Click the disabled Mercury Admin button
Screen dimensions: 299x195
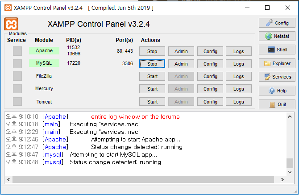[x=181, y=89]
